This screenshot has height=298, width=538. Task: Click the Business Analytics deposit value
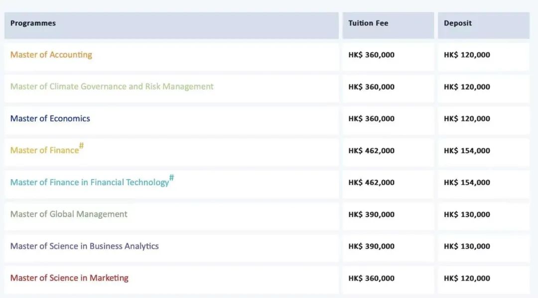[x=467, y=246]
